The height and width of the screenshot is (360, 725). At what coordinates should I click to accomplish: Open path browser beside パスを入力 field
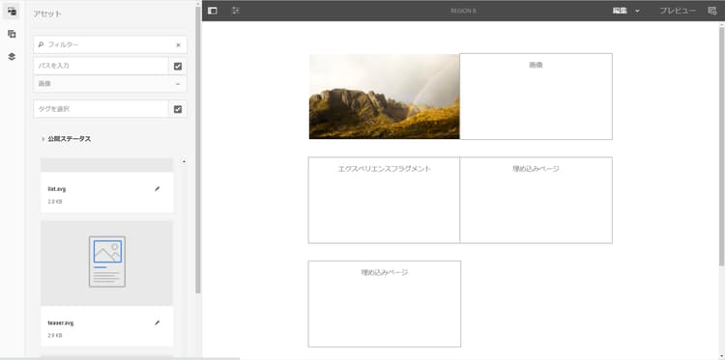pyautogui.click(x=178, y=66)
